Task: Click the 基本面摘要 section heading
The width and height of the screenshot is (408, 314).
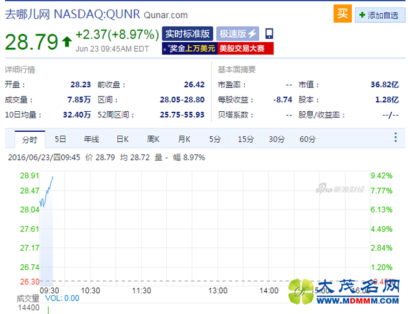Action: 237,70
